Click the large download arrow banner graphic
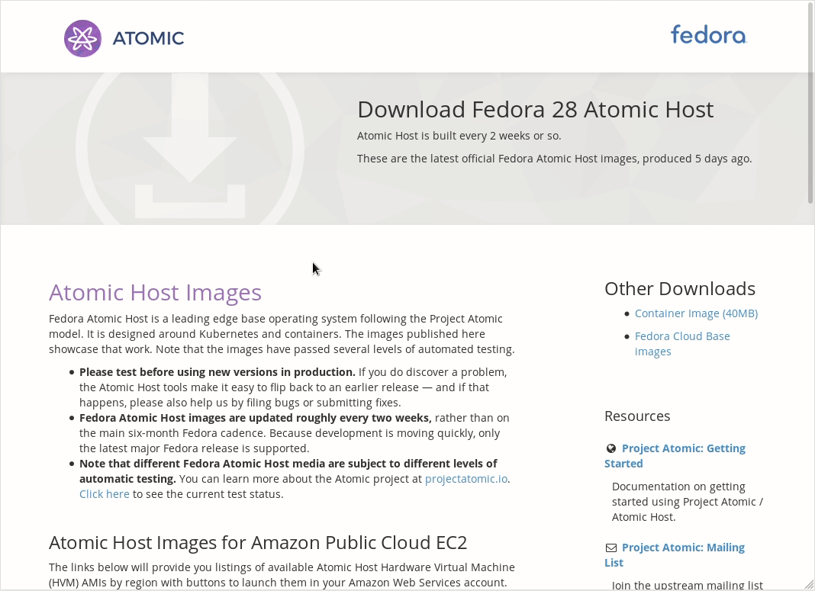The image size is (815, 591). [190, 149]
